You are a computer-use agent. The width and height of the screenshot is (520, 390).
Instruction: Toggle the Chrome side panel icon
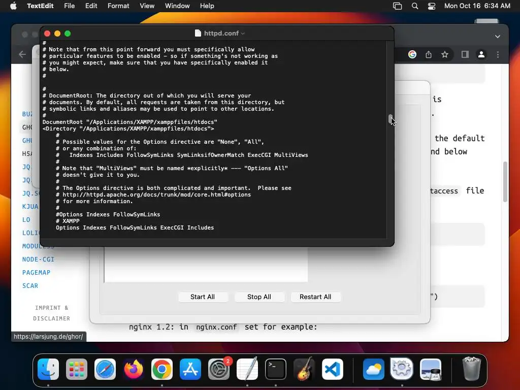pyautogui.click(x=465, y=54)
